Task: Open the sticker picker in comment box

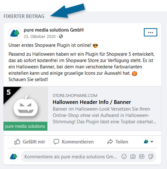Action: (x=151, y=157)
